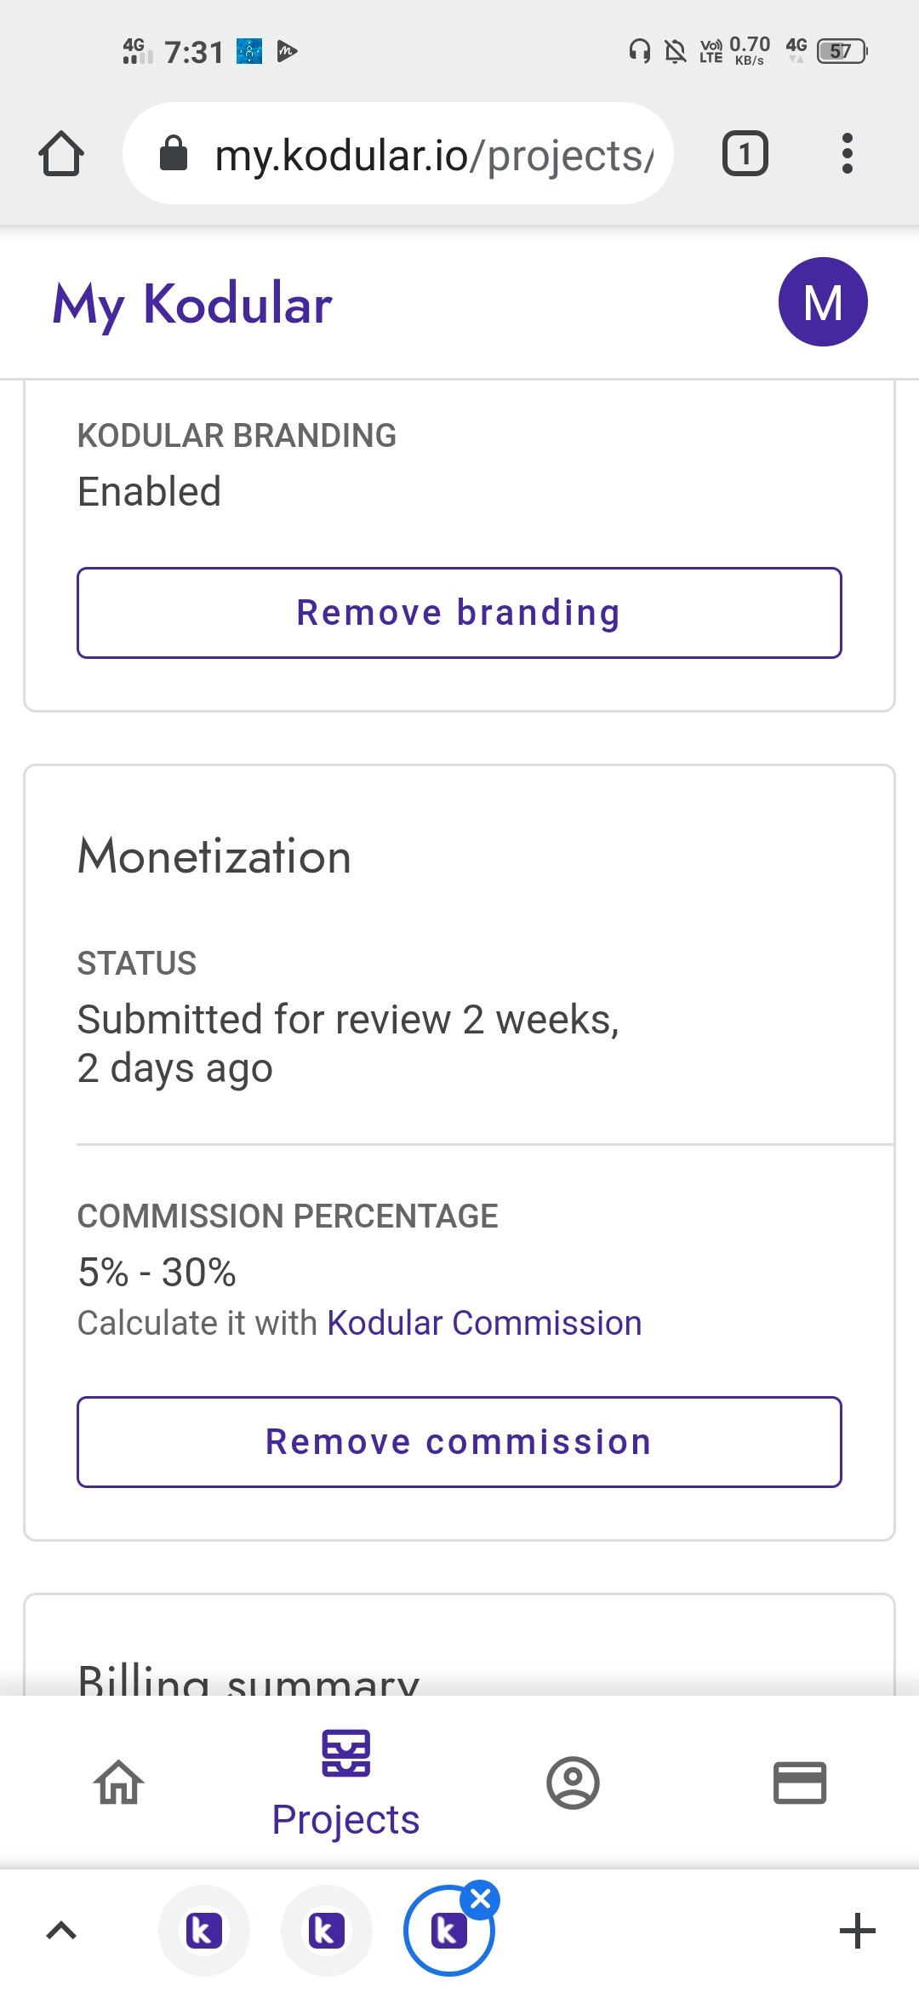Switch to the second Kodular tab thumbnail
Screen dimensions: 919x1992
(327, 1931)
